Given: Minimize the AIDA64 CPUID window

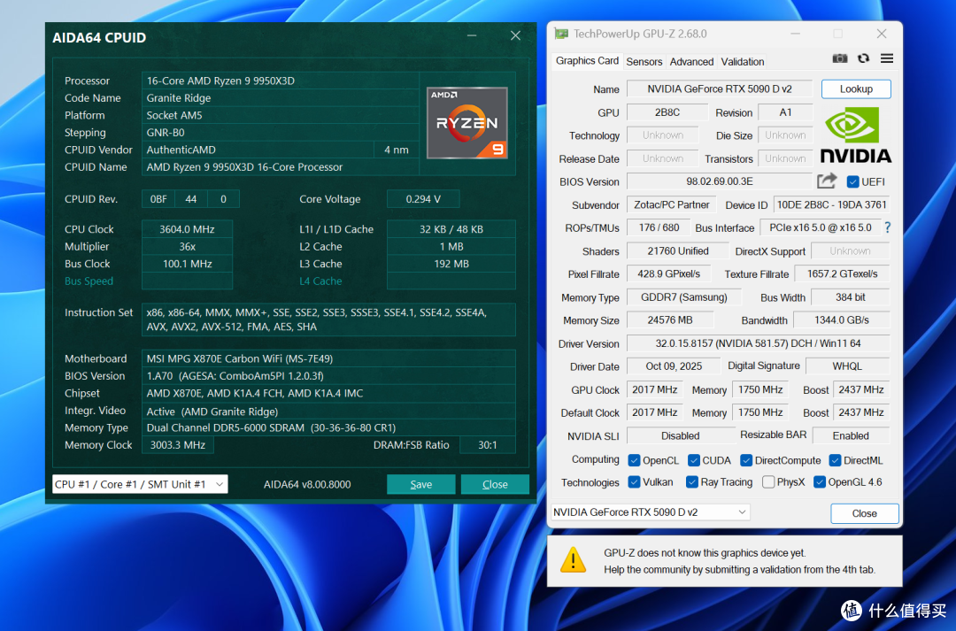Looking at the screenshot, I should (x=472, y=36).
